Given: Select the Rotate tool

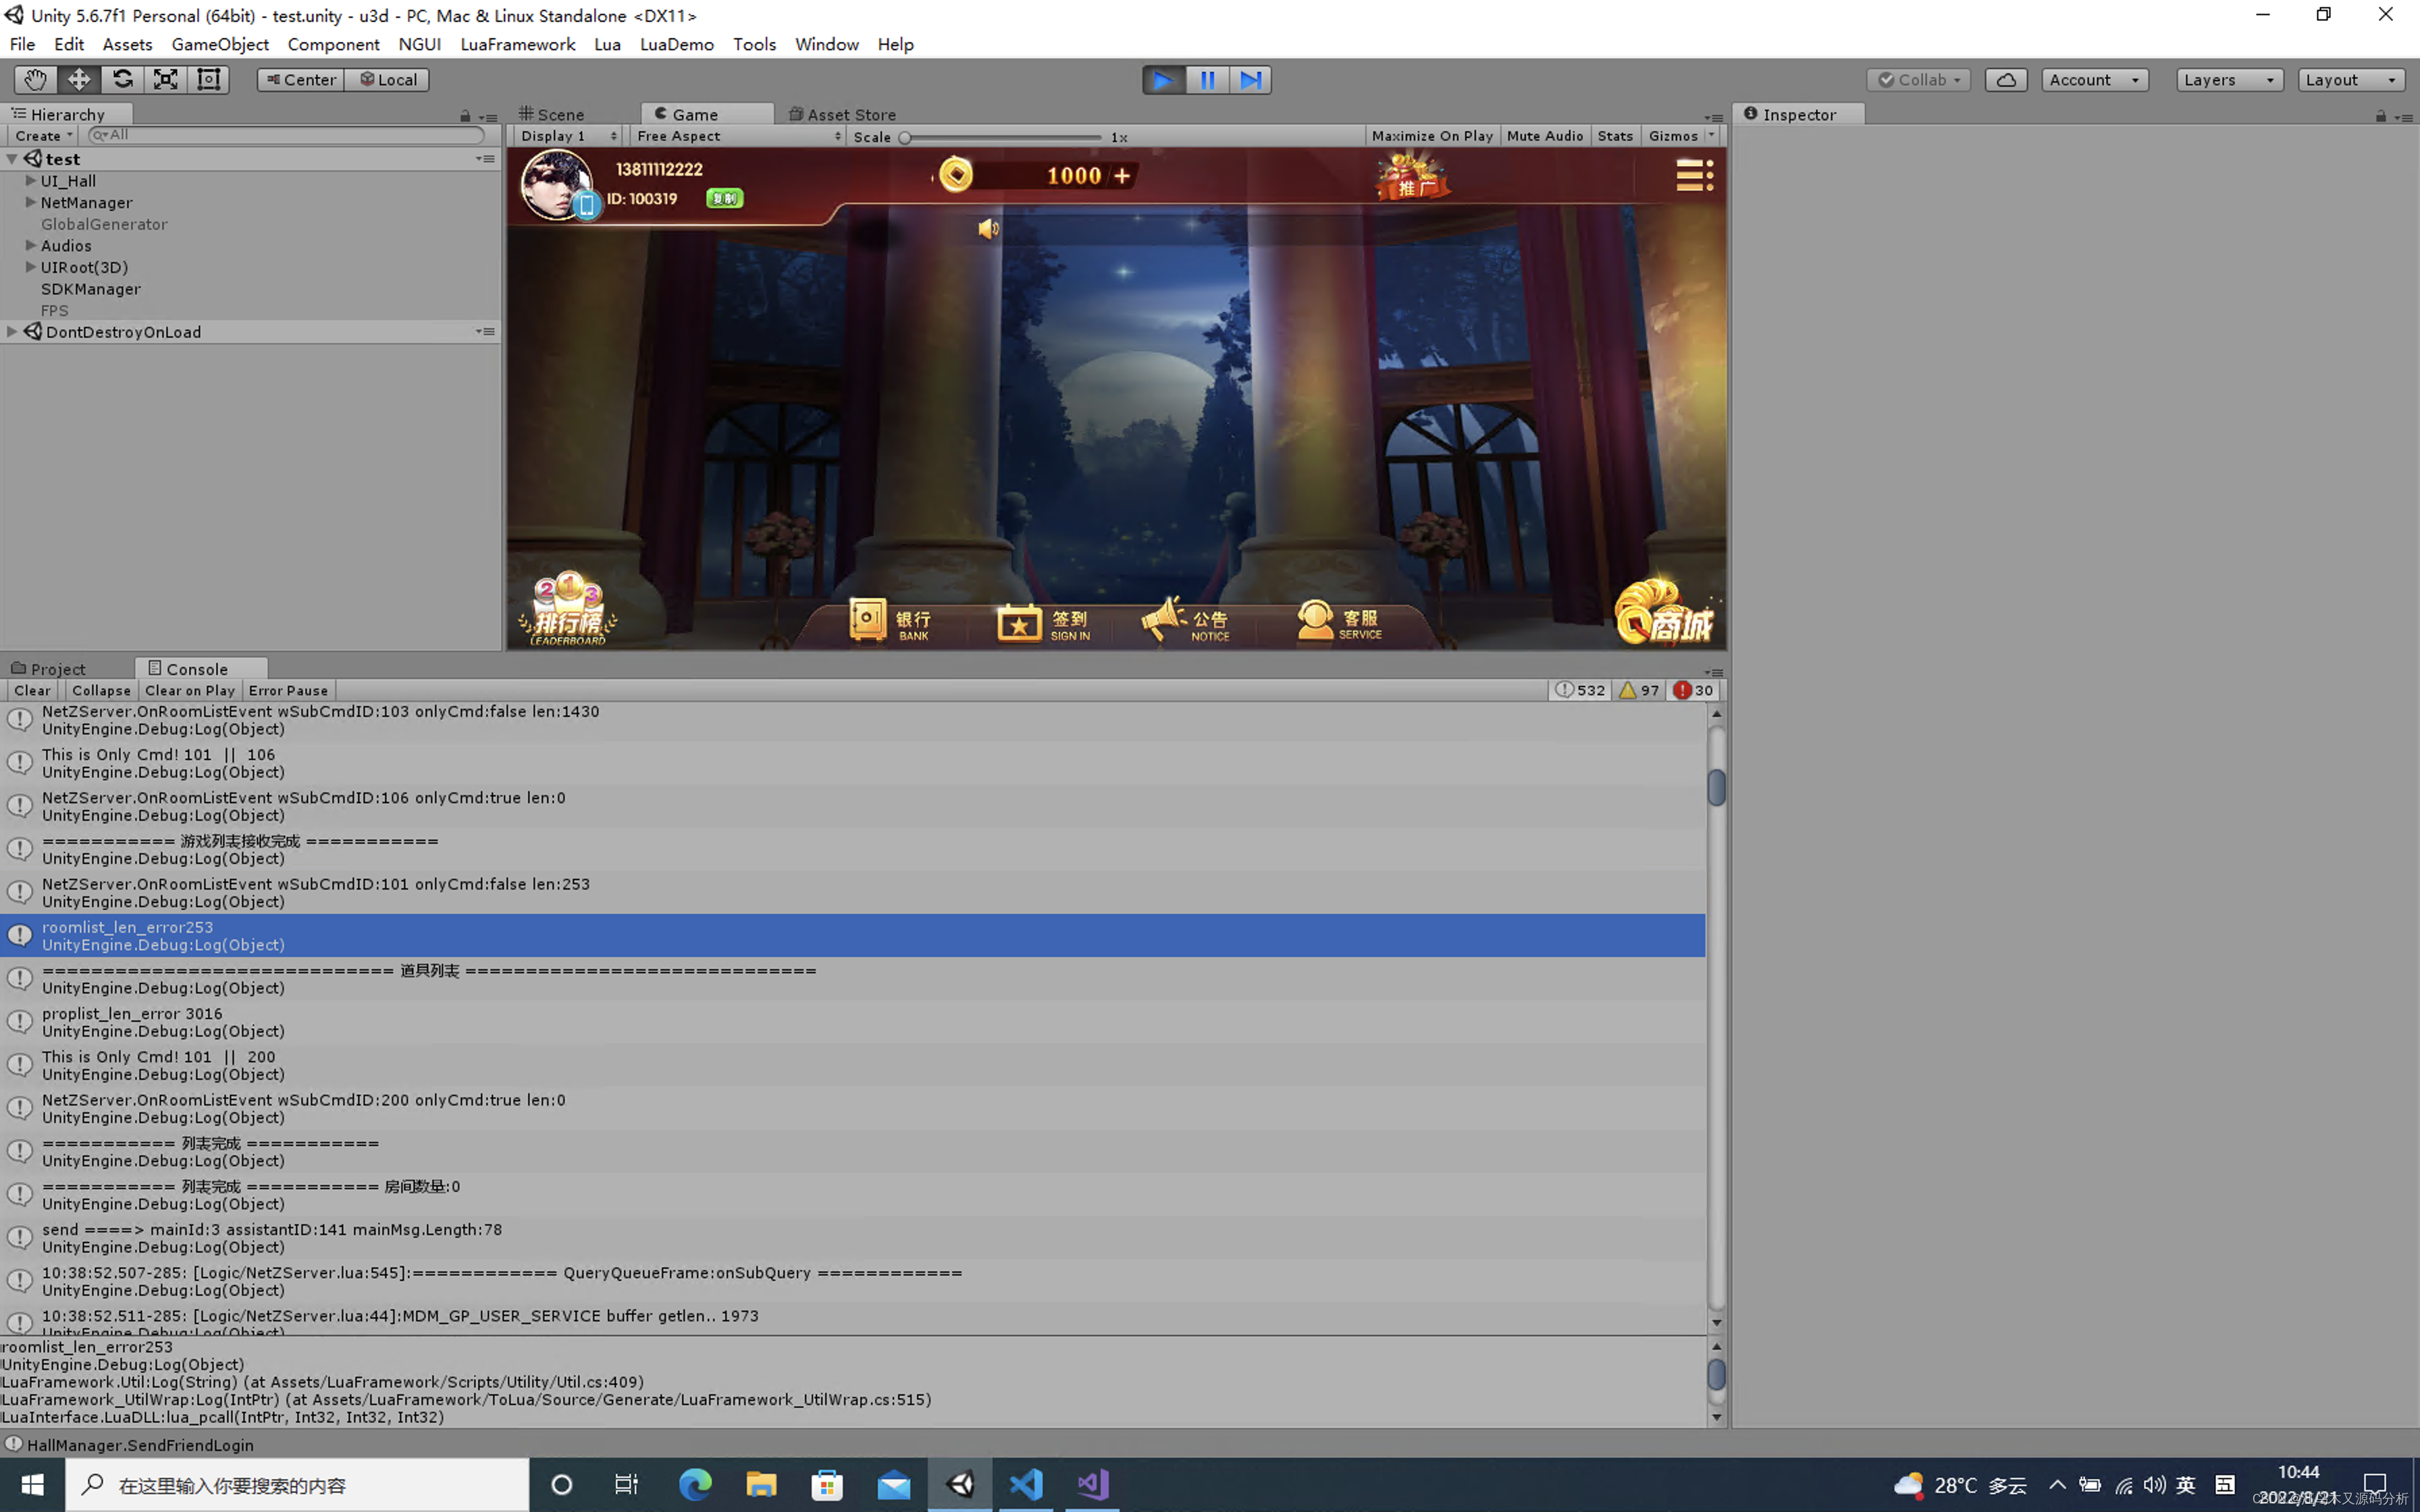Looking at the screenshot, I should coord(122,80).
